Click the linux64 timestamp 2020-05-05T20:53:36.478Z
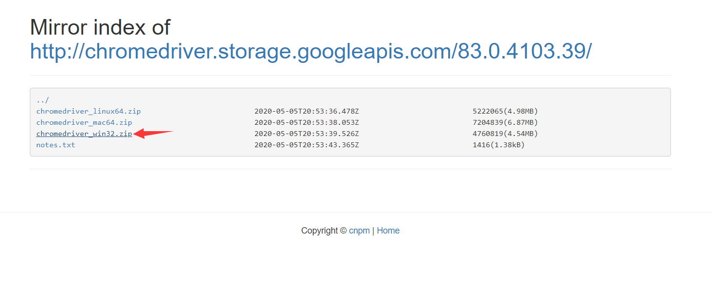 pyautogui.click(x=306, y=111)
